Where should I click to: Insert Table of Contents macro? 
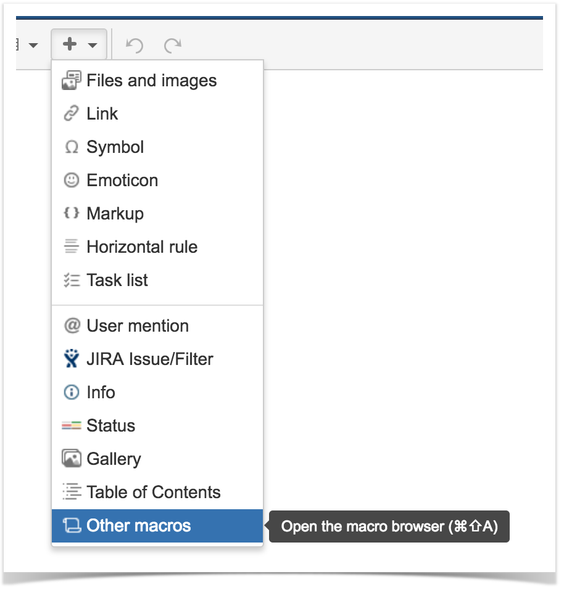coord(157,492)
